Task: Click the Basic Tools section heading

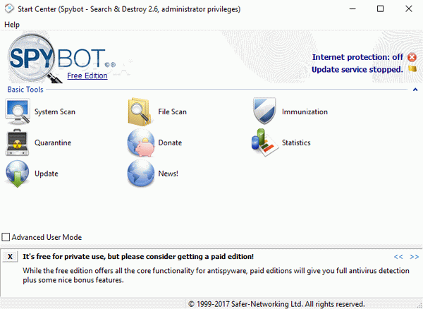Action: tap(25, 90)
